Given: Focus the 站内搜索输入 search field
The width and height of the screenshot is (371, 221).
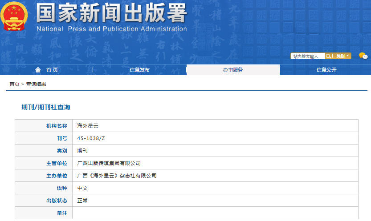Looking at the screenshot, I should [308, 56].
